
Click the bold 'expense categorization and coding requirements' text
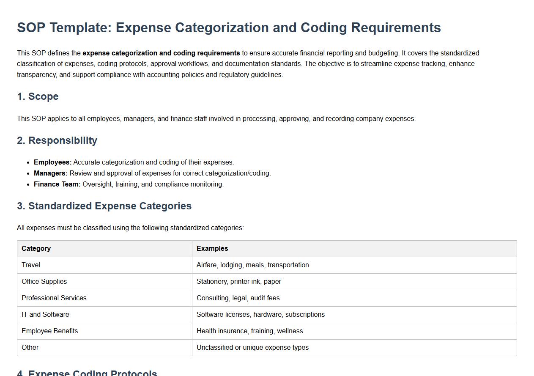click(161, 53)
